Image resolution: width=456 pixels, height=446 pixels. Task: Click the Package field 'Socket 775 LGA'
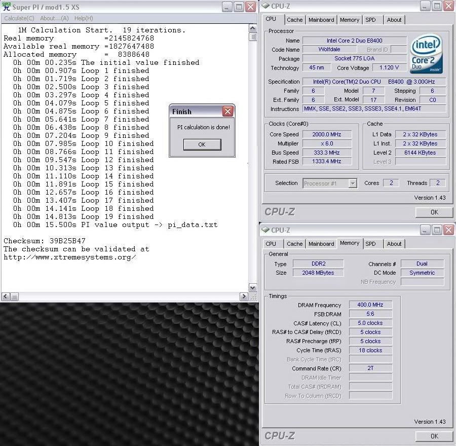(x=355, y=58)
